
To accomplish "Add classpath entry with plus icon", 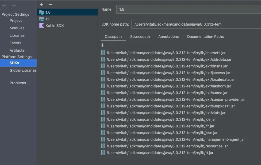I will (102, 45).
